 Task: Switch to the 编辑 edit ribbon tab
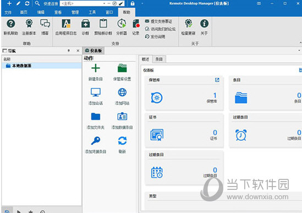(41, 12)
